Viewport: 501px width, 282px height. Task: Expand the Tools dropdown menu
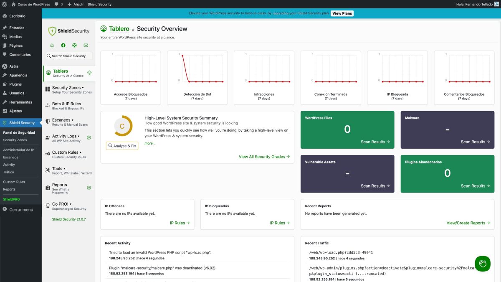pos(59,169)
